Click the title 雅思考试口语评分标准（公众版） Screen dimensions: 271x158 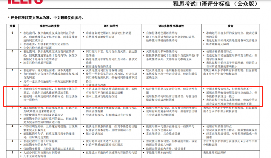pyautogui.click(x=216, y=4)
